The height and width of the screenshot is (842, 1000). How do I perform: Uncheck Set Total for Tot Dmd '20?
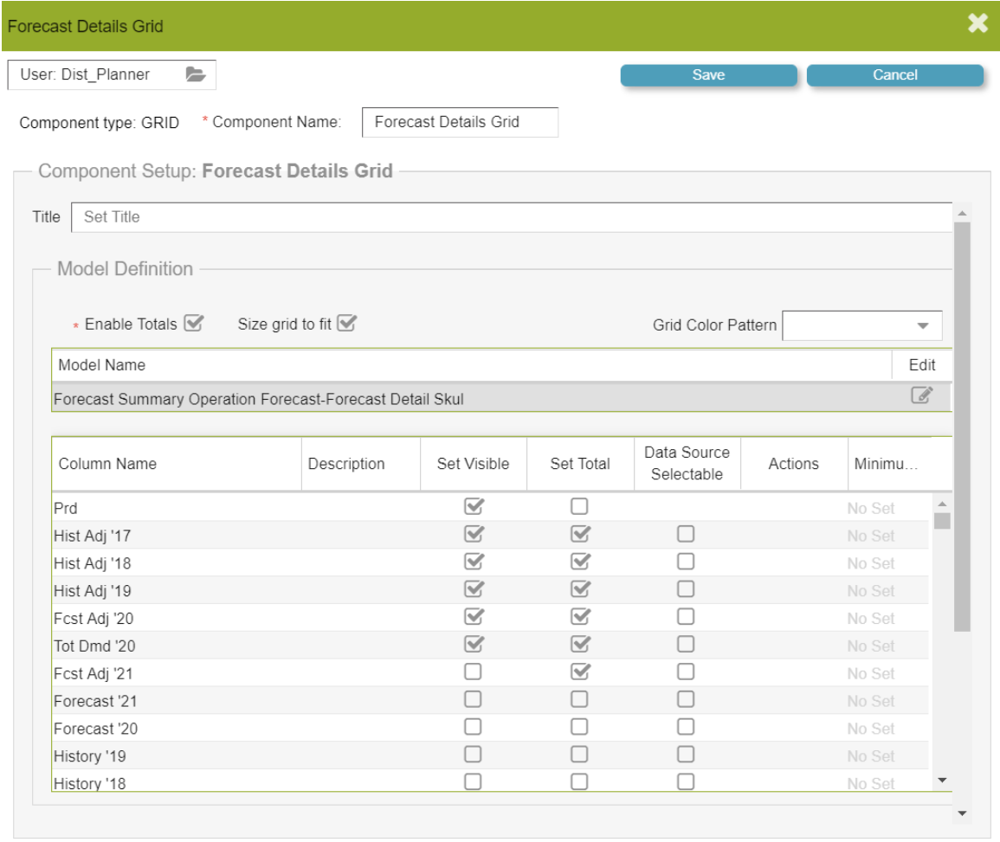[580, 644]
